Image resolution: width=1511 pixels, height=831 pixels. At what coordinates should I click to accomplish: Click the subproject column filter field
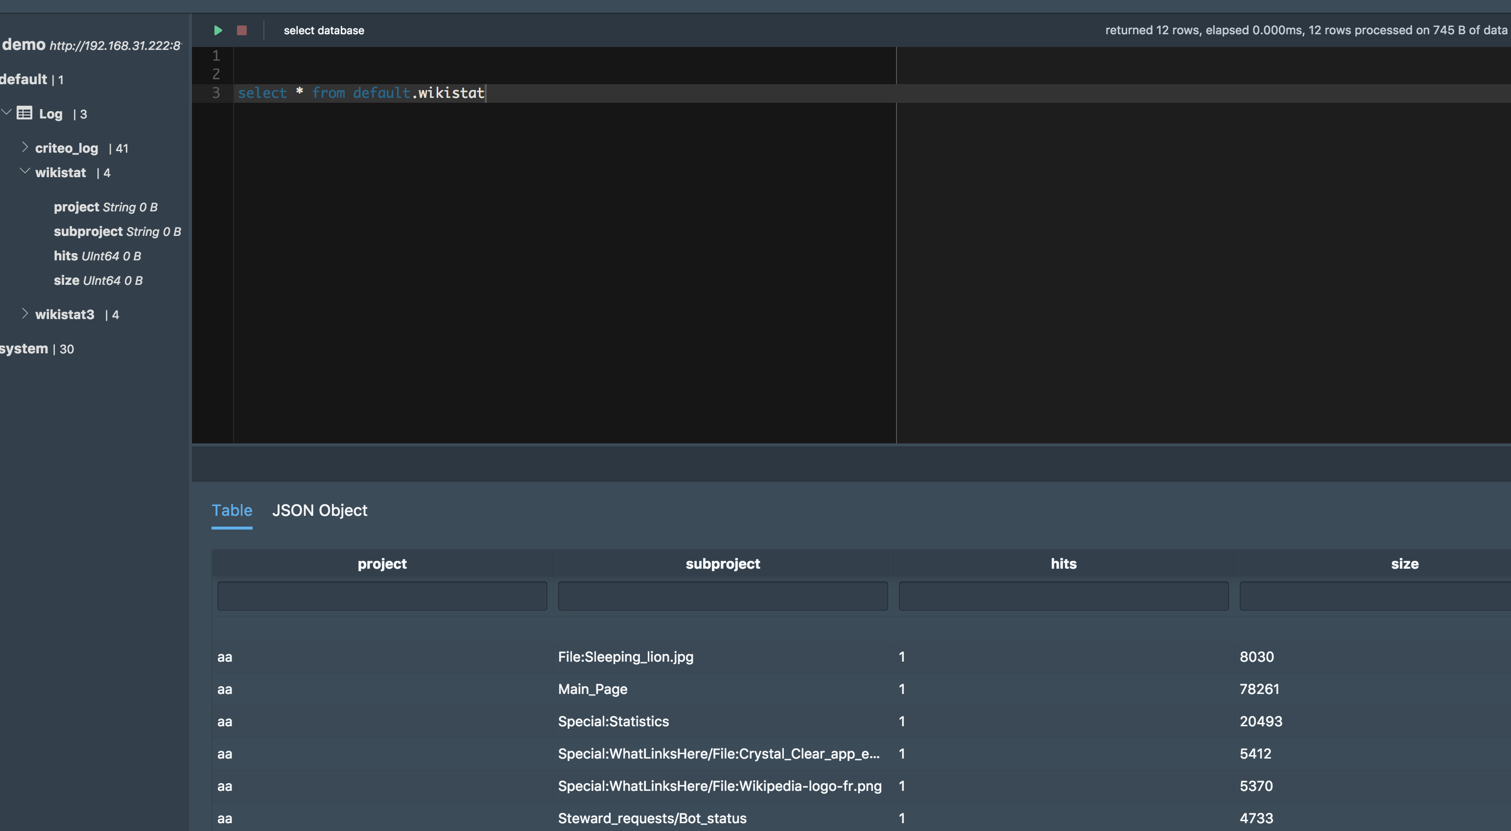(723, 596)
